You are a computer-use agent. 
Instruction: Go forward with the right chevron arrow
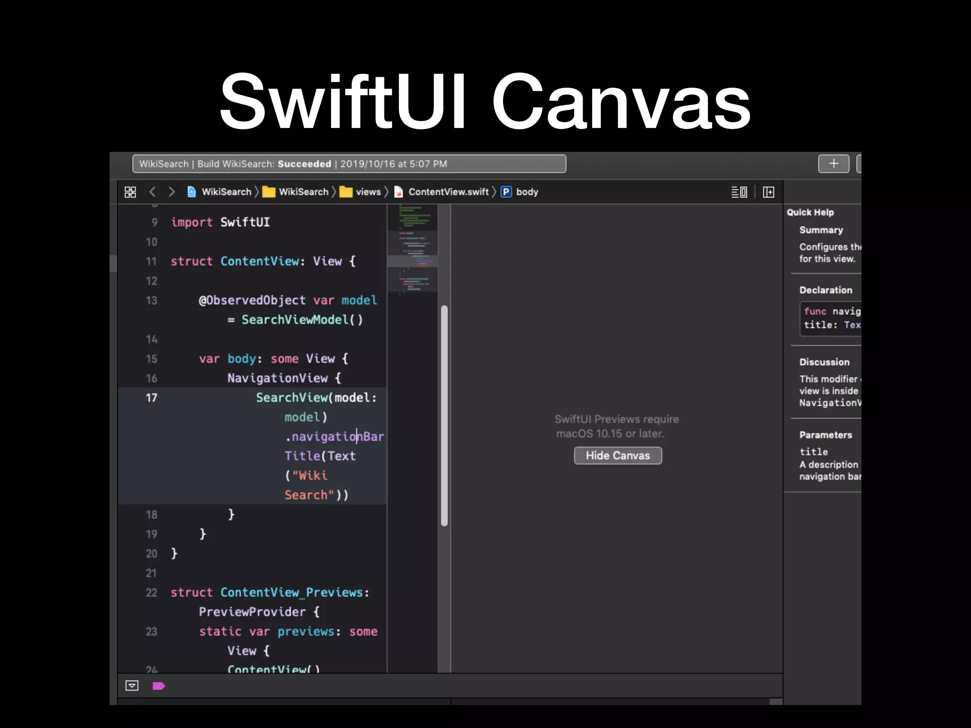(x=172, y=192)
